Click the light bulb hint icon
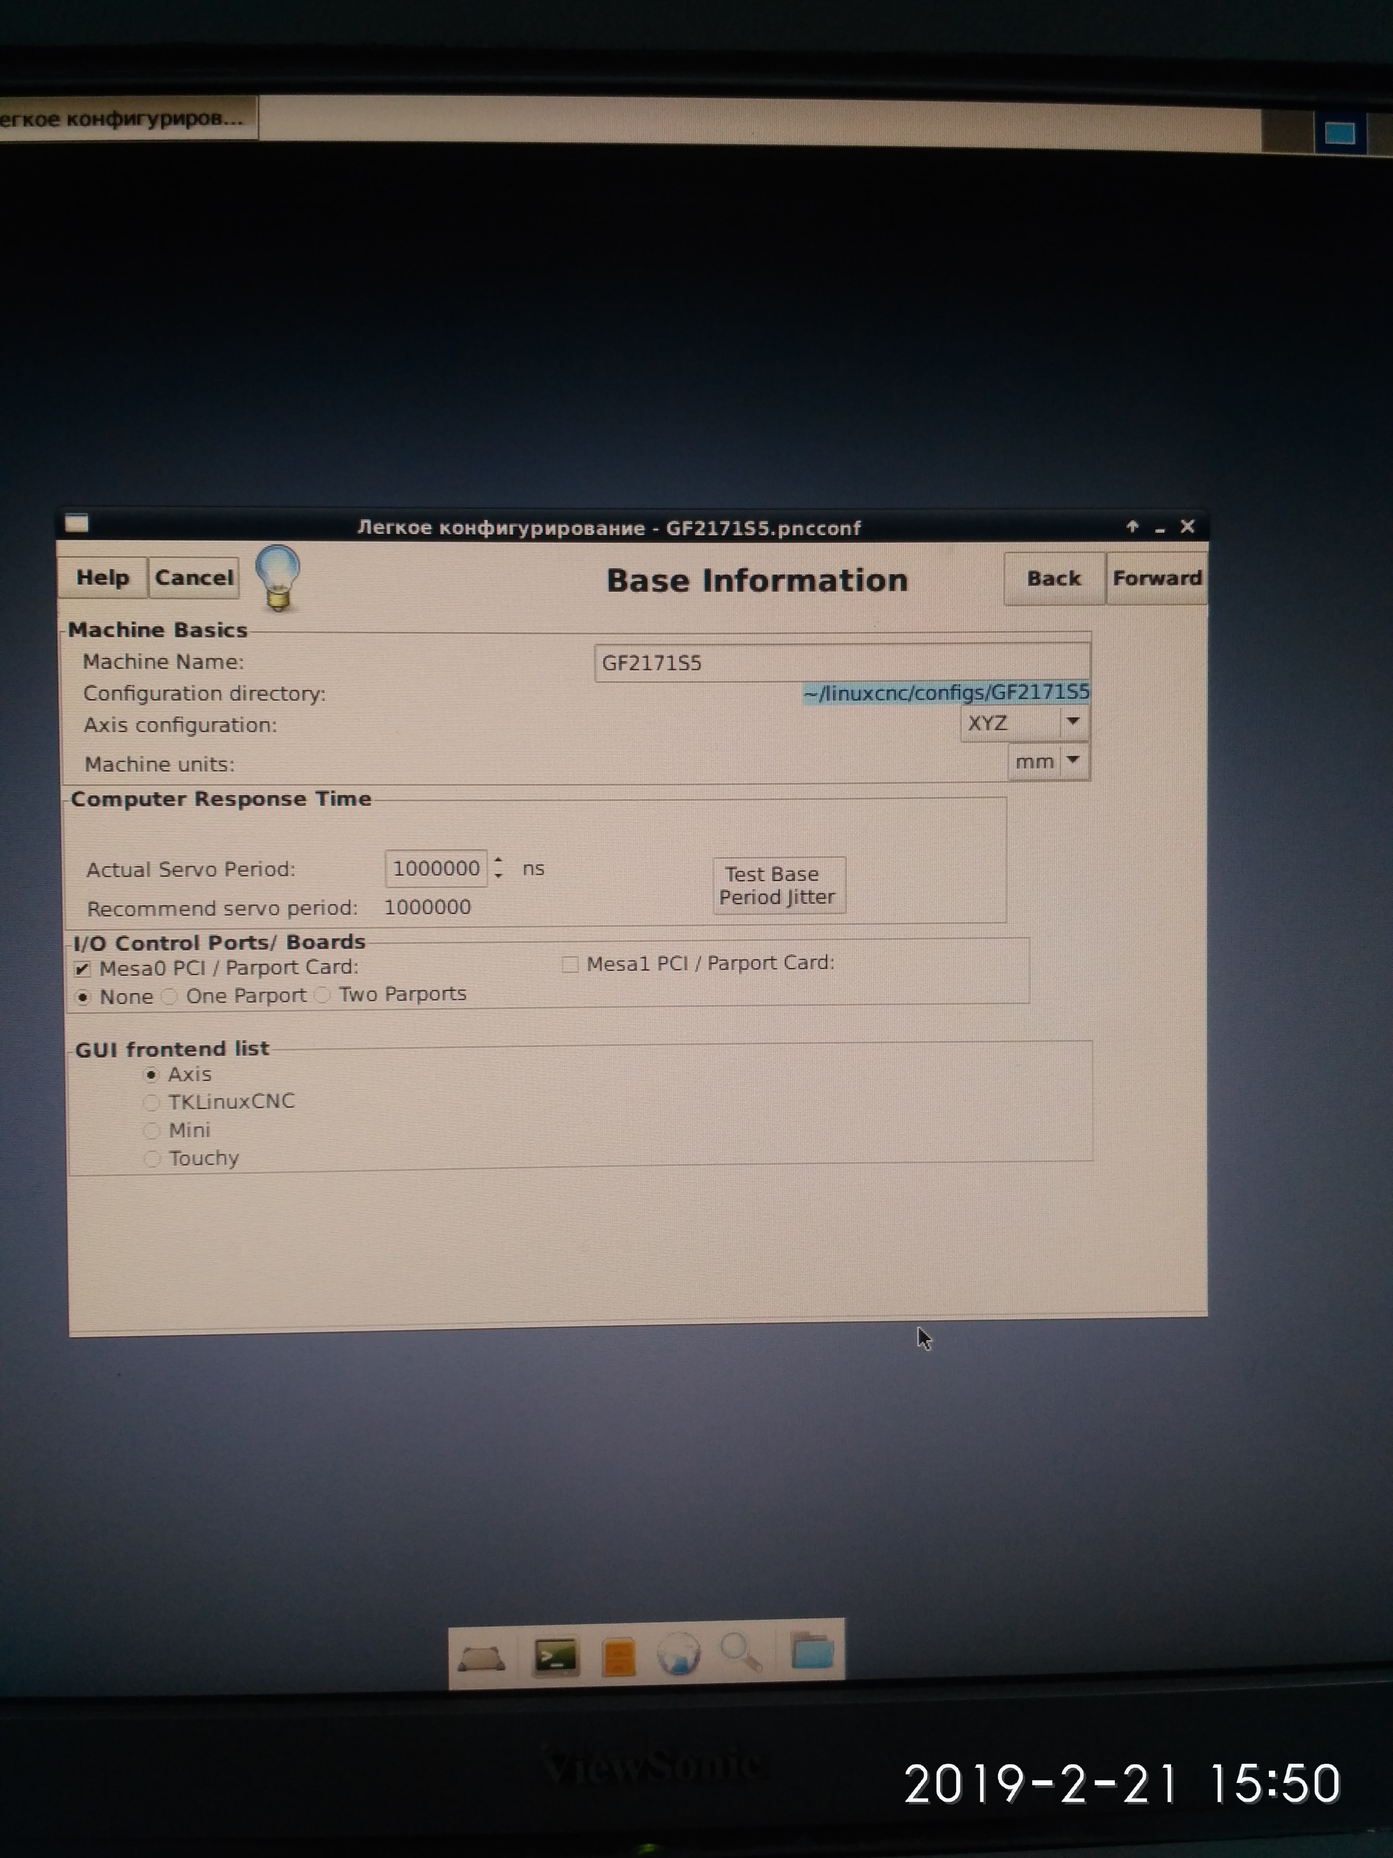1393x1858 pixels. (x=278, y=578)
